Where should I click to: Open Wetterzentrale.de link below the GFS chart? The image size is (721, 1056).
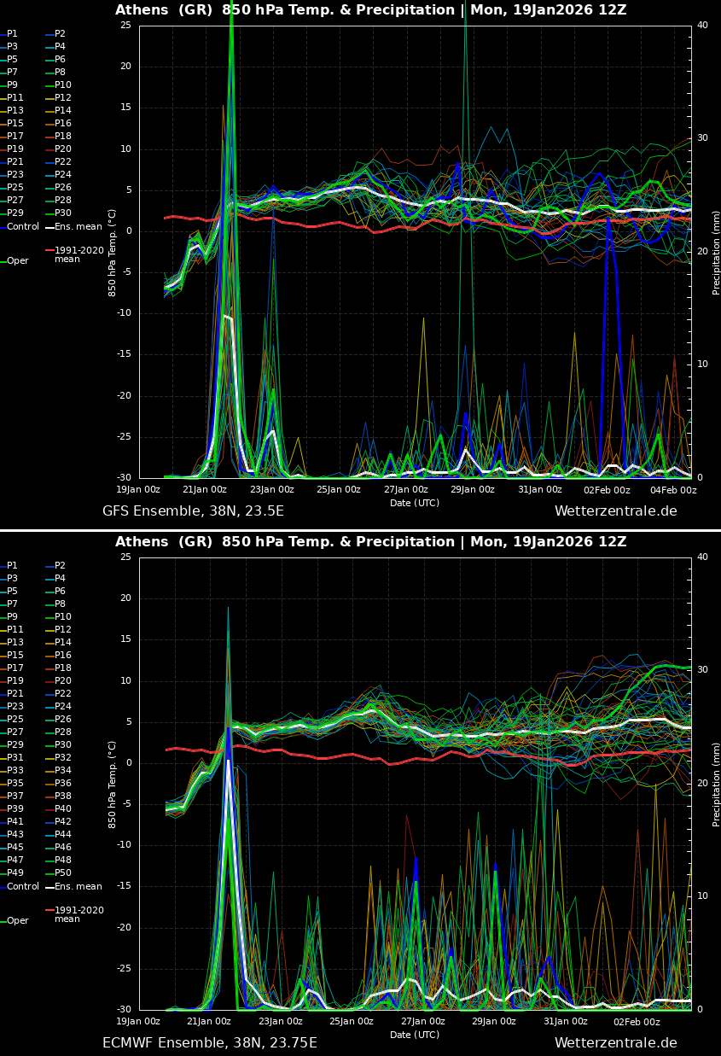pyautogui.click(x=615, y=511)
